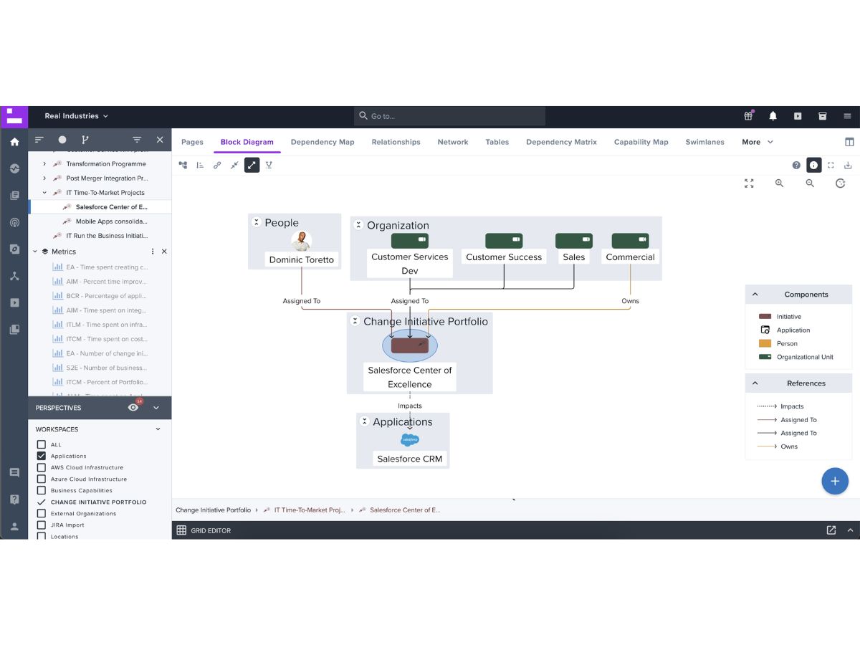Check AWS Cloud Infrastructure checkbox
Viewport: 860px width, 645px height.
click(x=41, y=467)
